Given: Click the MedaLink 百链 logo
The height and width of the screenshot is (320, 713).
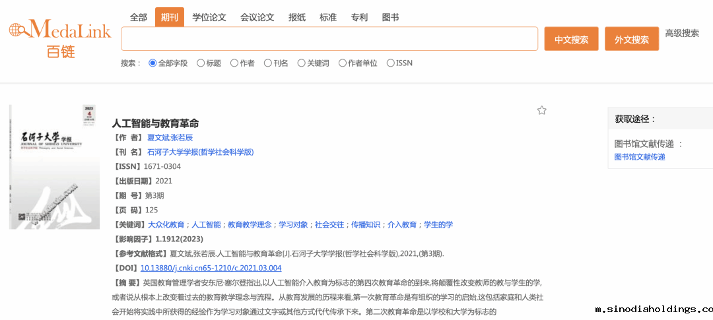Looking at the screenshot, I should [x=59, y=38].
